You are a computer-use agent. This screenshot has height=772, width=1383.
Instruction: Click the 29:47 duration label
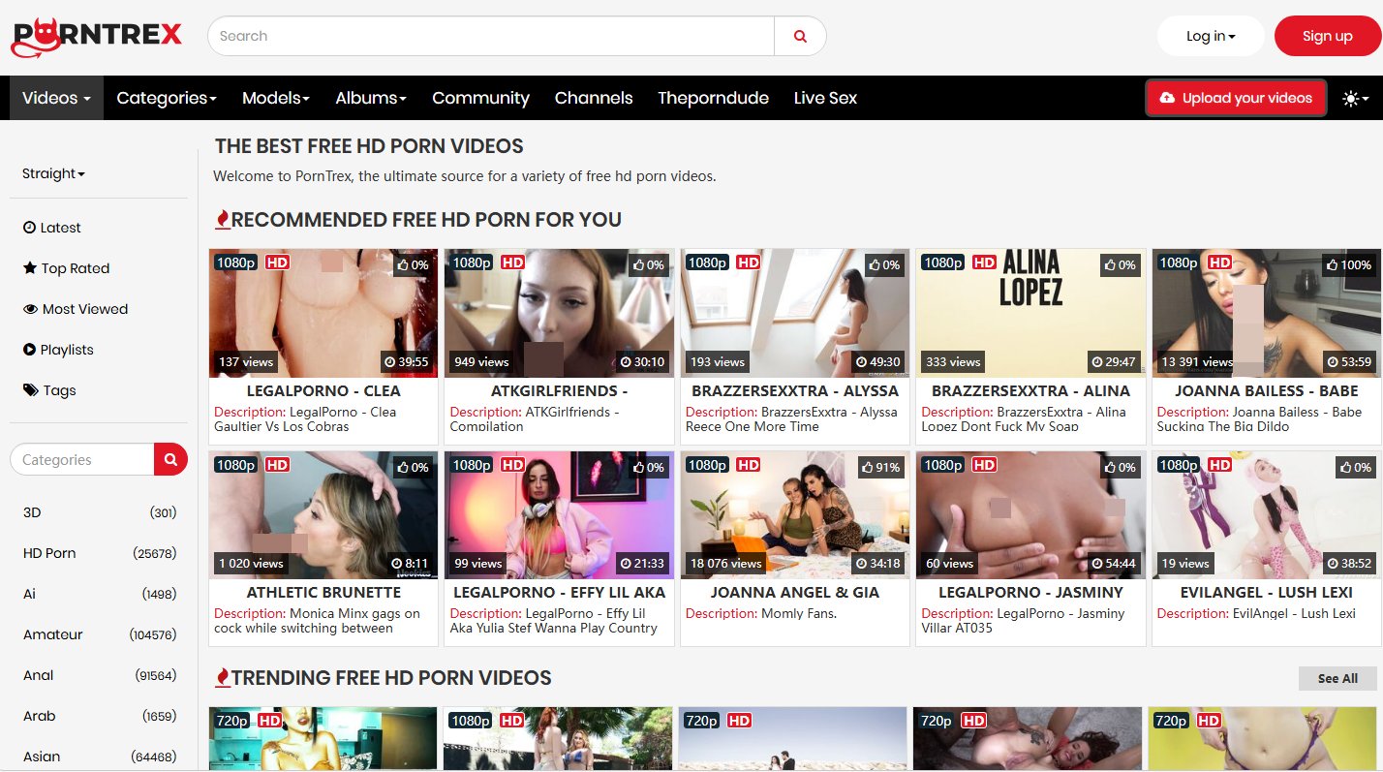point(1114,361)
